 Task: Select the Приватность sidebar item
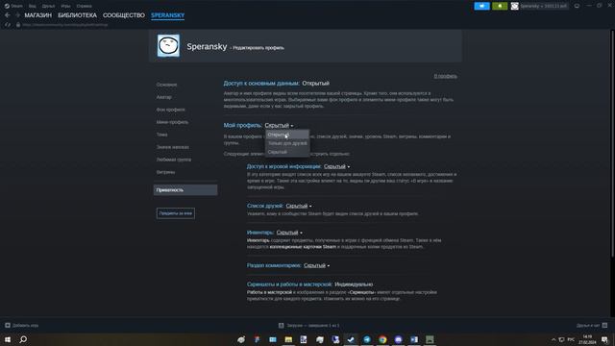click(x=185, y=190)
